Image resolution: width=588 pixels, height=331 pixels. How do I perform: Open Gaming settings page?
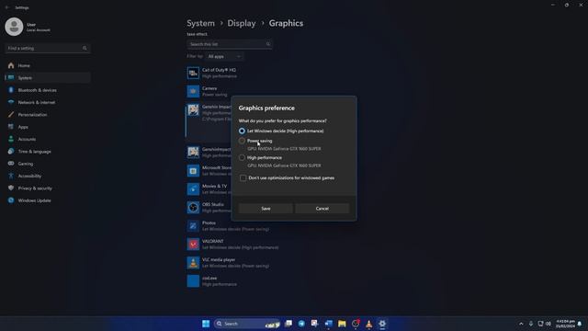(x=47, y=164)
